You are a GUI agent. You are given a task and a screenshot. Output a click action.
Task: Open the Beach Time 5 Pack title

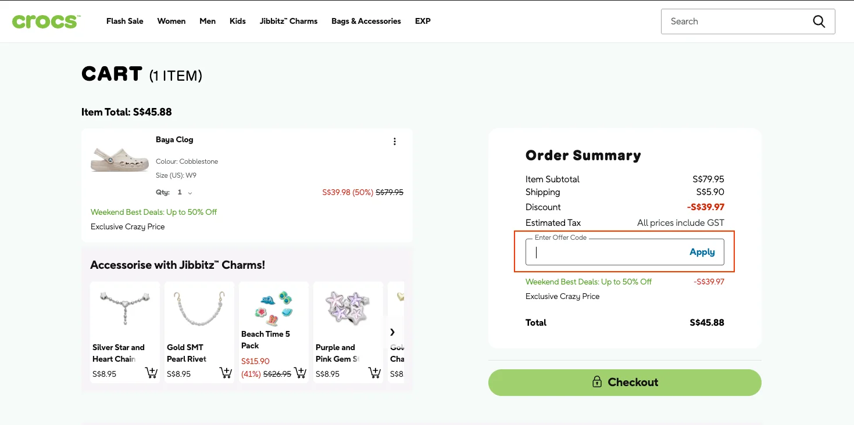266,340
